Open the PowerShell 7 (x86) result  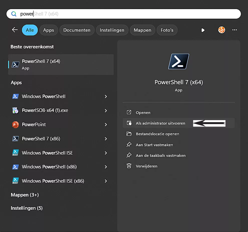coord(41,139)
